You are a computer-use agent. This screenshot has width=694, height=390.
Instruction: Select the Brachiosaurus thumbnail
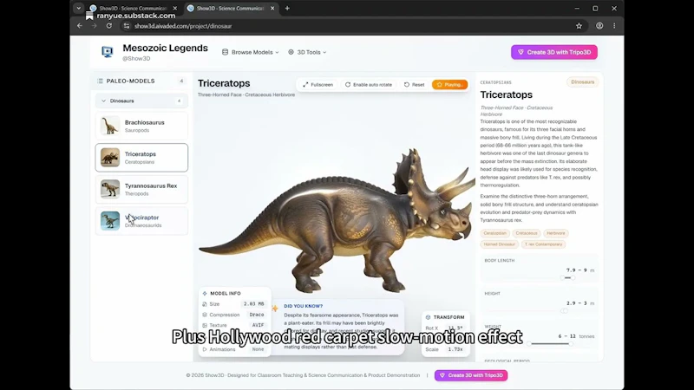click(x=110, y=126)
